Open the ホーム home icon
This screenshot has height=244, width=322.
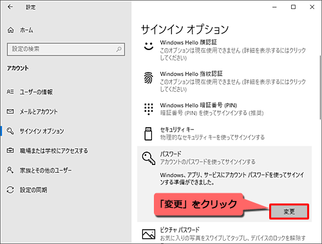pos(10,30)
